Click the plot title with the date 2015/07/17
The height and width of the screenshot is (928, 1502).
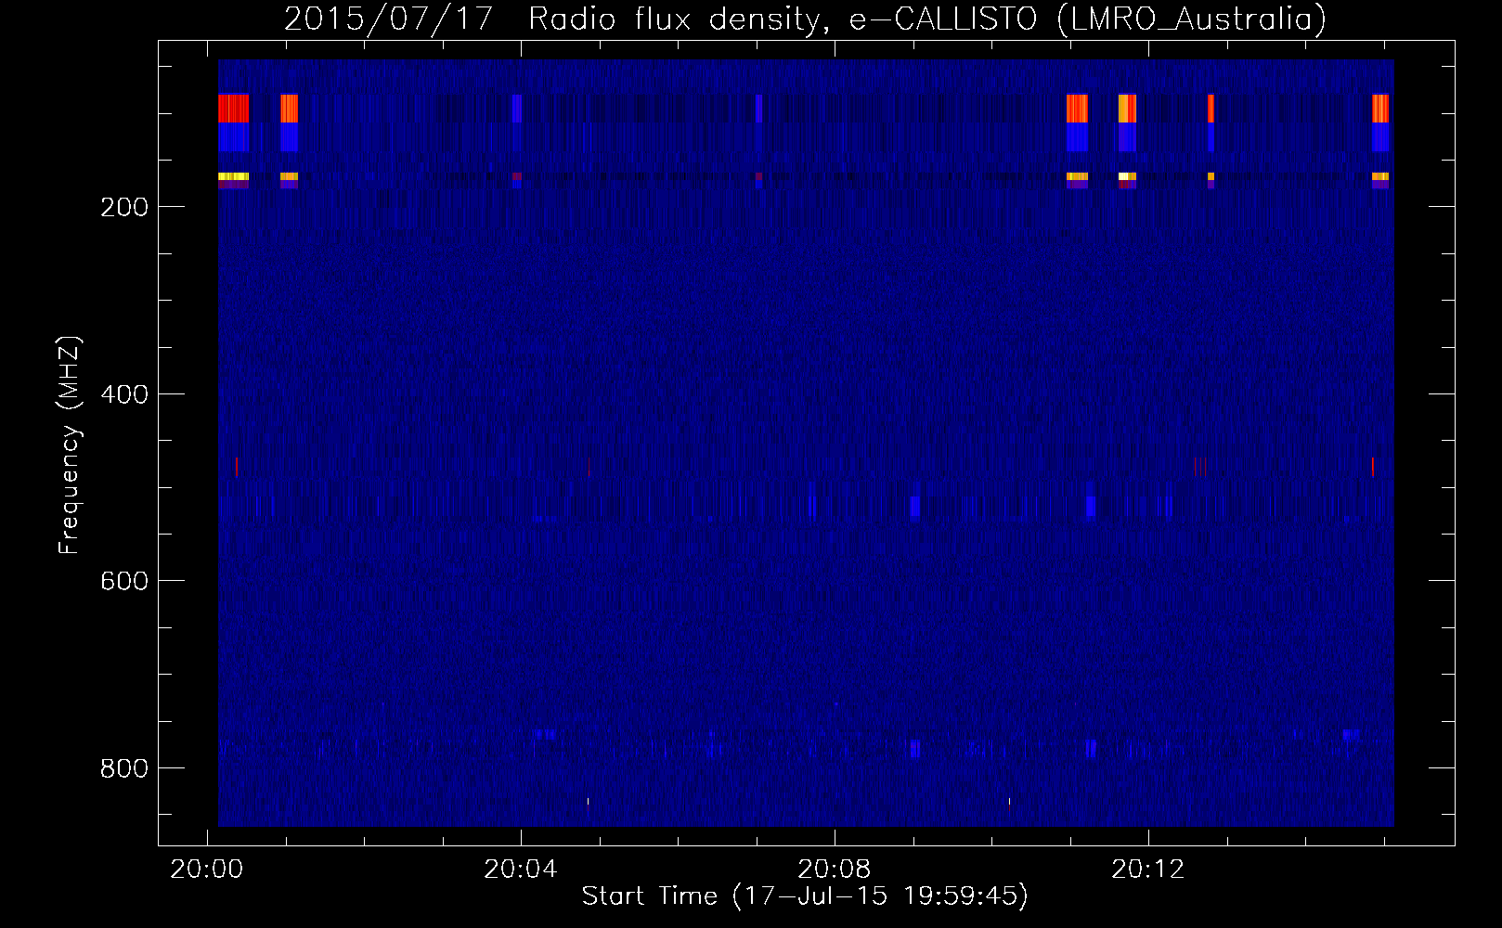click(805, 19)
